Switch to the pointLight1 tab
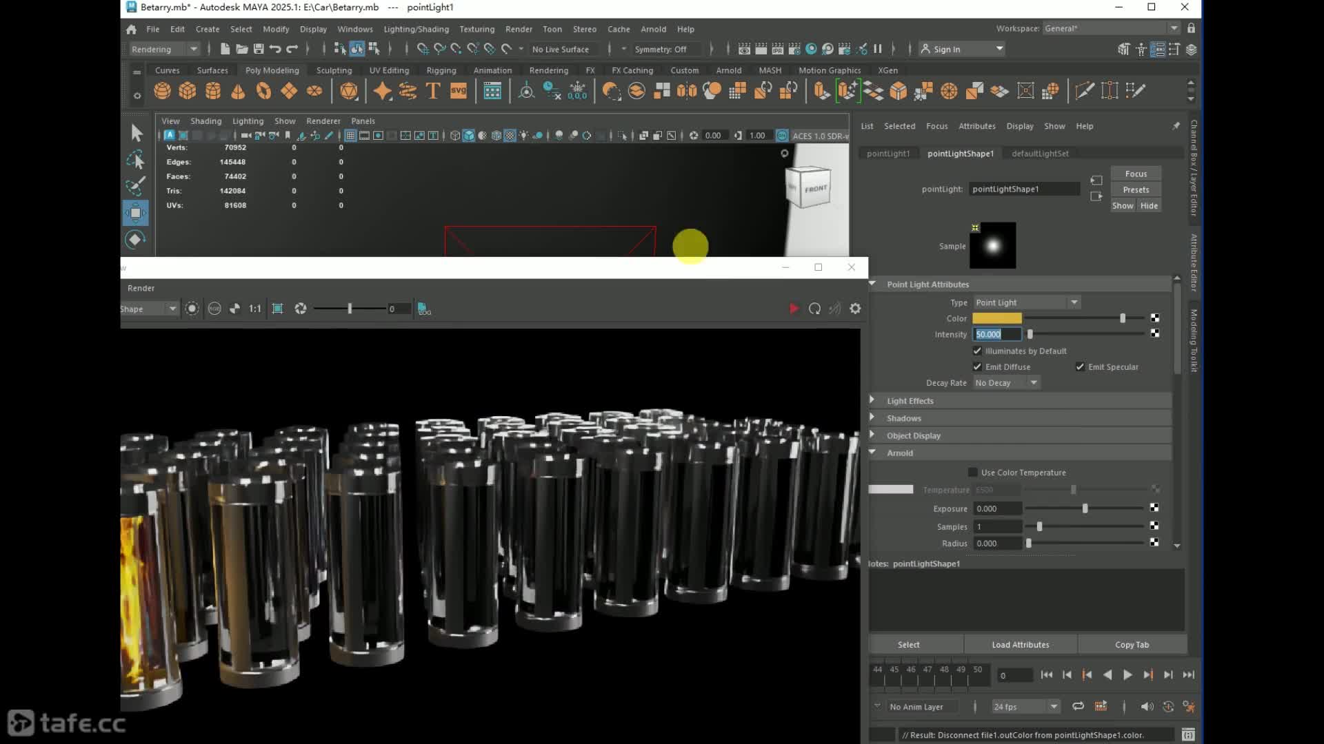1324x744 pixels. 888,154
